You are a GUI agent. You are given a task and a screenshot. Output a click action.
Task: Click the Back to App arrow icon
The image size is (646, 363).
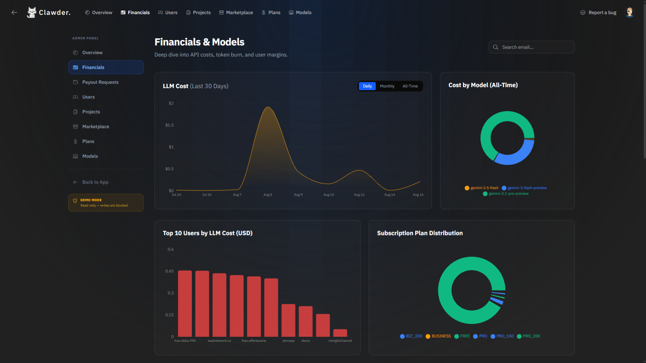point(75,182)
